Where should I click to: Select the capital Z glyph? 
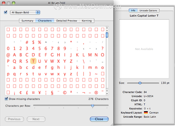tap(71, 61)
